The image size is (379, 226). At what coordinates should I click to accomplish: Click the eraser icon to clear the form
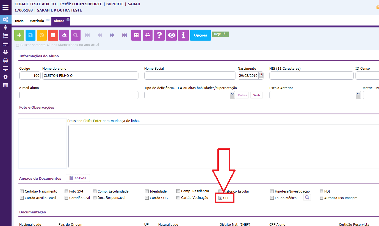[64, 35]
